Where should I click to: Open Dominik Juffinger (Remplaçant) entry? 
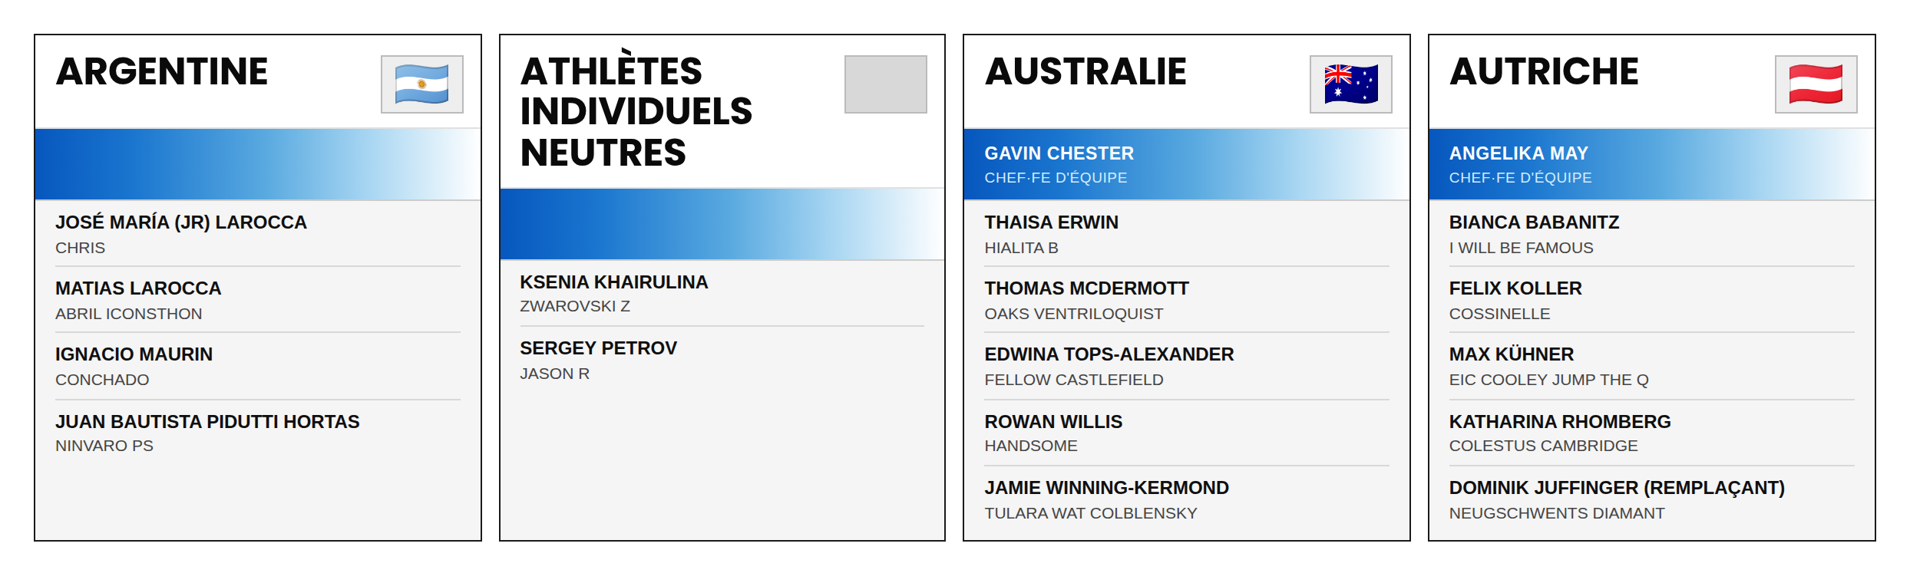pos(1652,499)
